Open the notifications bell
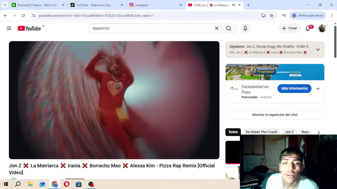Screen dimensions: 337x189 click(x=308, y=28)
